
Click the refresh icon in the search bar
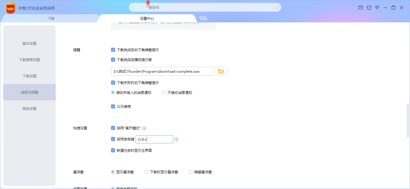(277, 7)
